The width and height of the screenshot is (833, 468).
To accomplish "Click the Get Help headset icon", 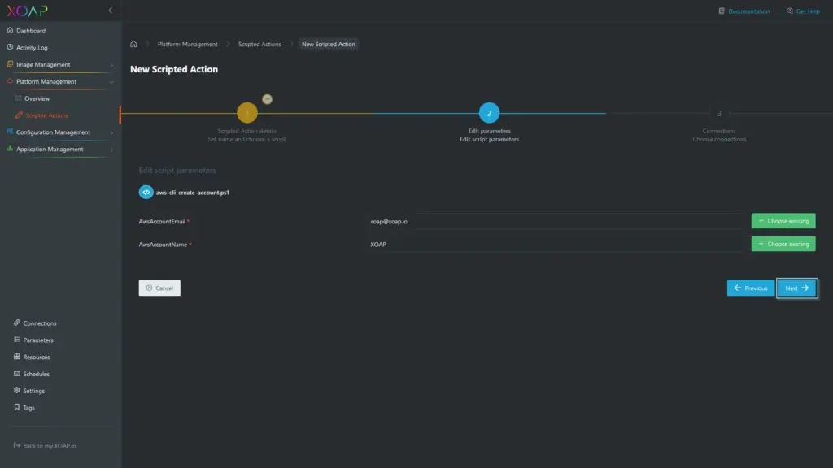I will tap(789, 11).
